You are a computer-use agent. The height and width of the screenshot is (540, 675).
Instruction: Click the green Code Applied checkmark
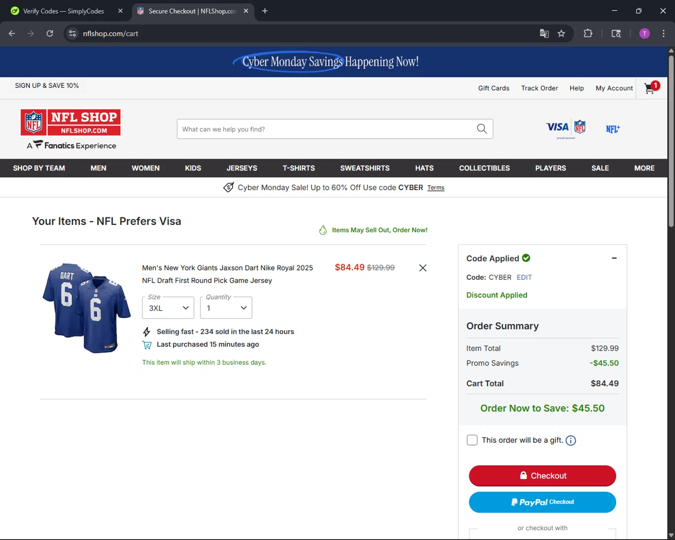coord(526,258)
